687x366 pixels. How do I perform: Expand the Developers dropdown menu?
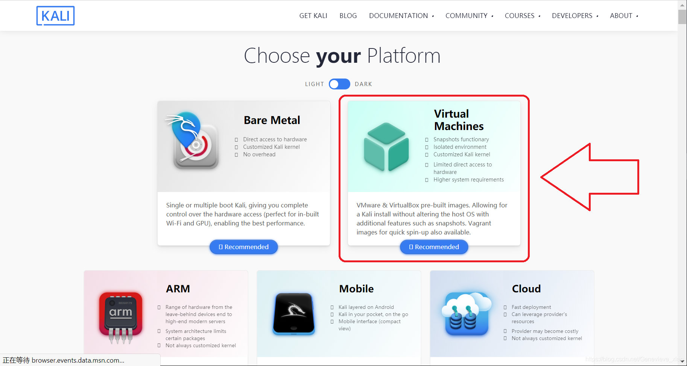(575, 16)
